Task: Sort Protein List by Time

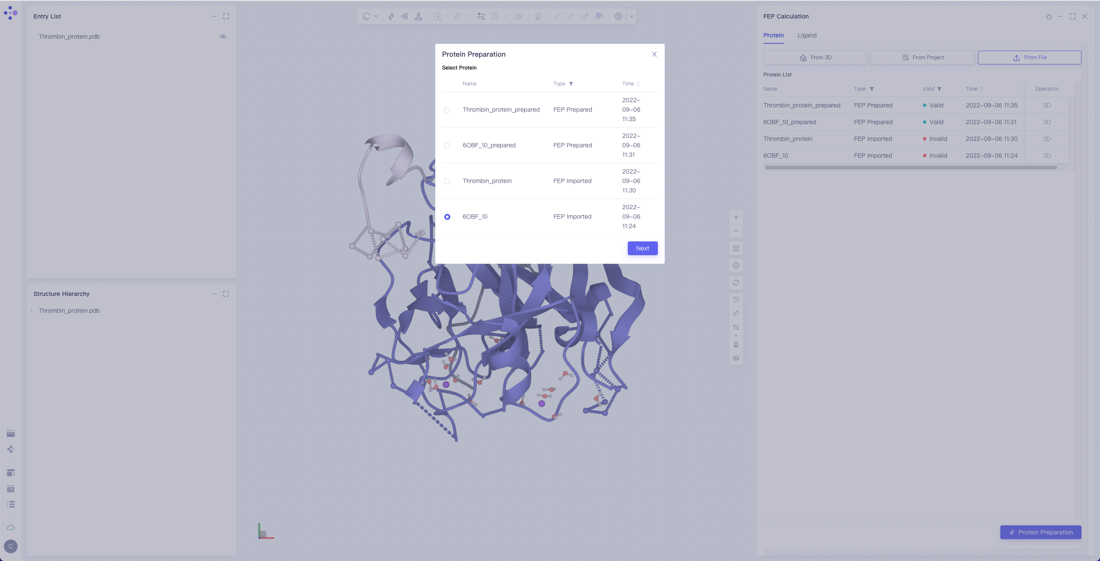Action: [x=981, y=89]
